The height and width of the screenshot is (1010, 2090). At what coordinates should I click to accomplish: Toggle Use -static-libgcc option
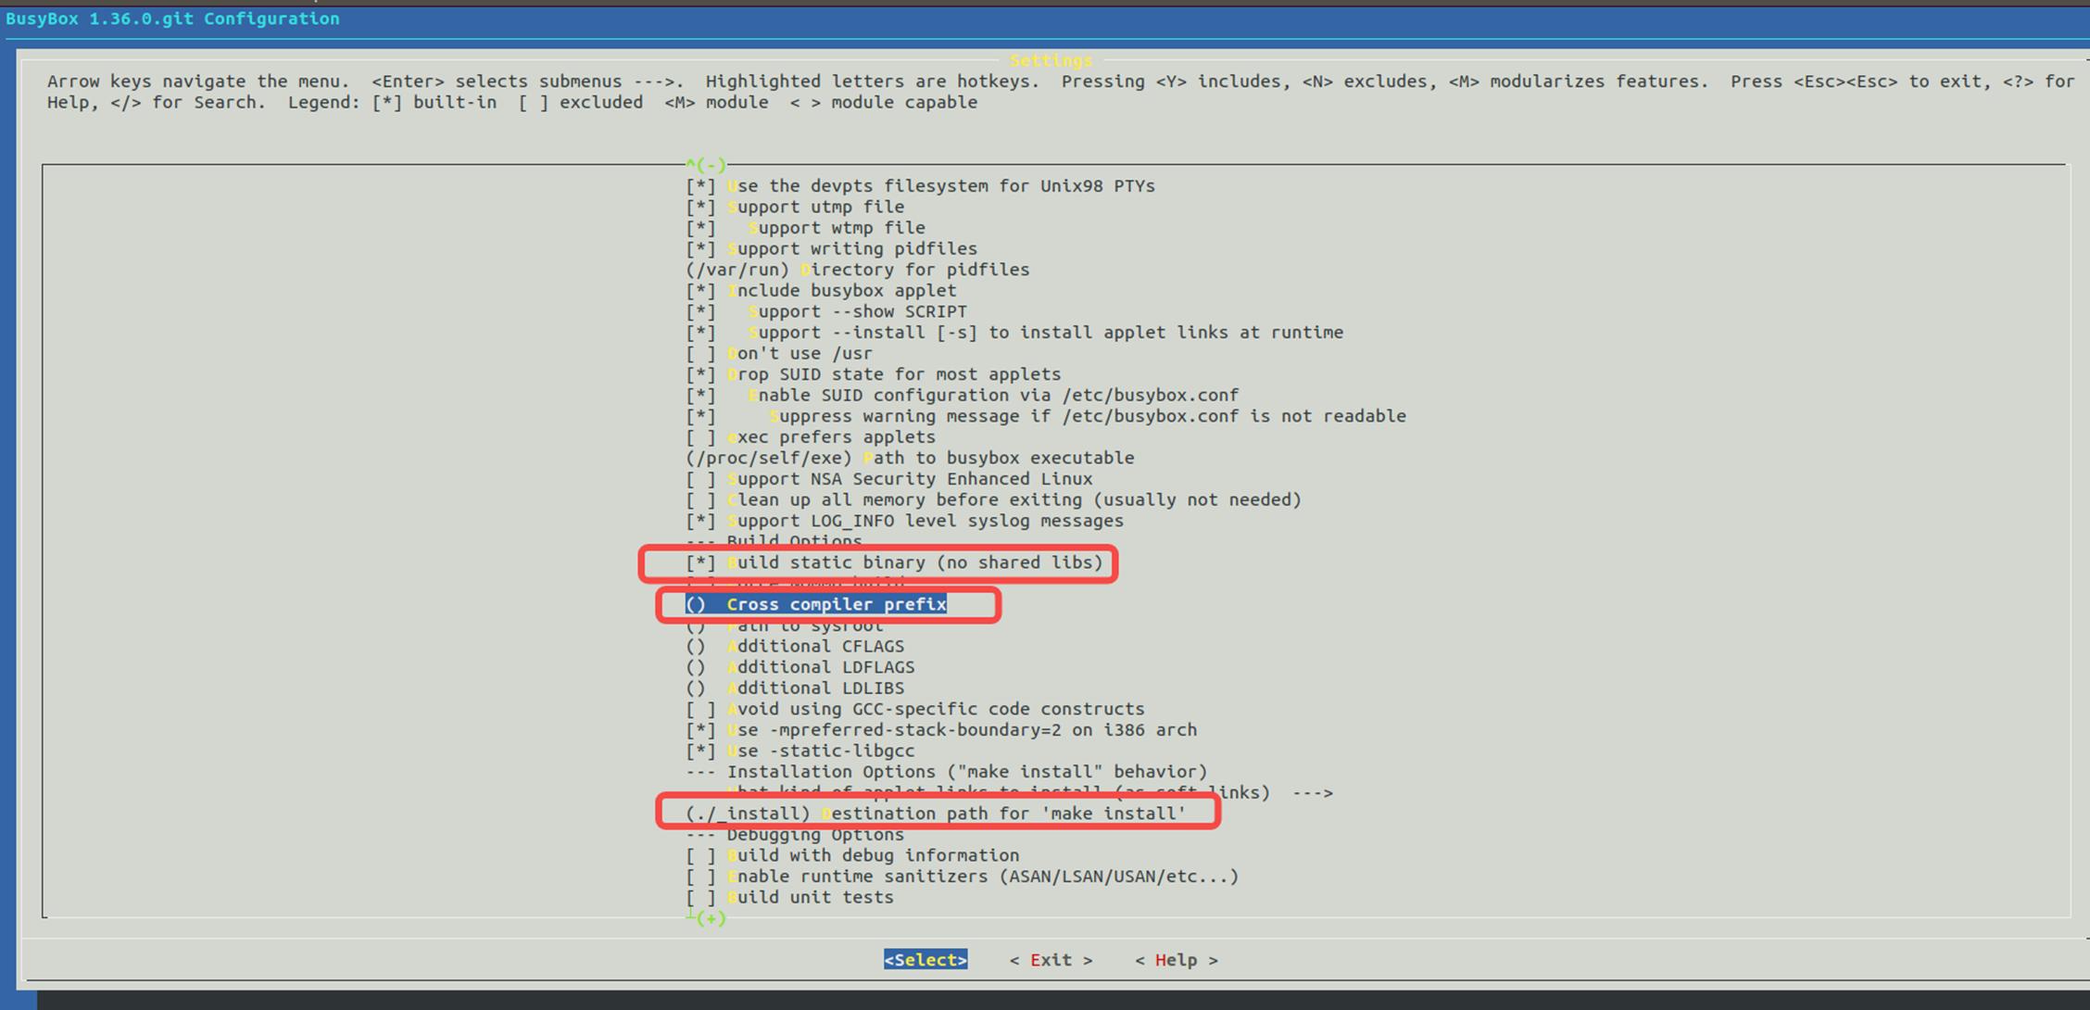(x=799, y=751)
